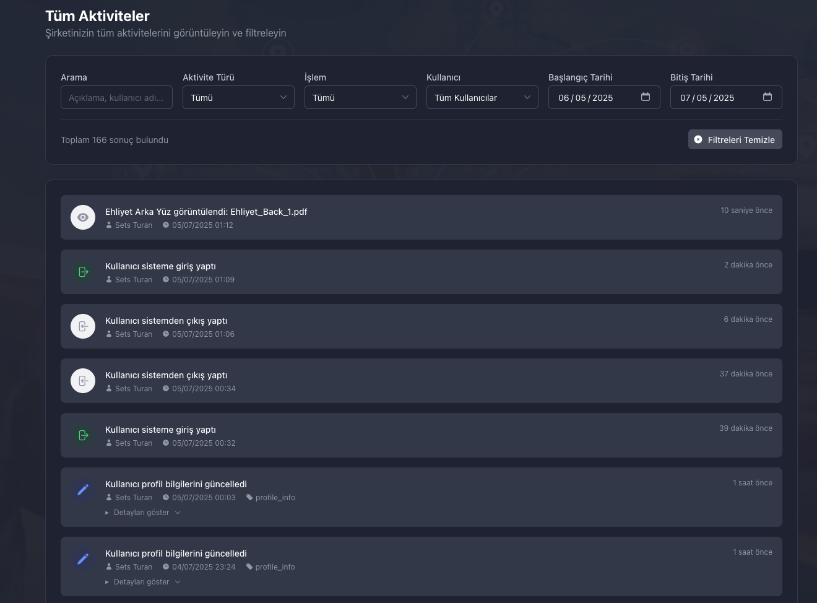Expand Detayları göster on 23:24 entry

[x=142, y=582]
